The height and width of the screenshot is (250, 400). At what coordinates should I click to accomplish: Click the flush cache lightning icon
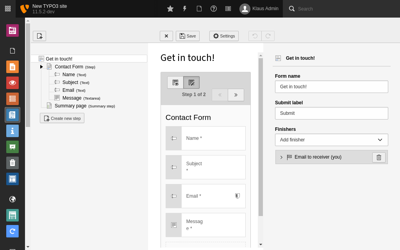click(x=185, y=9)
